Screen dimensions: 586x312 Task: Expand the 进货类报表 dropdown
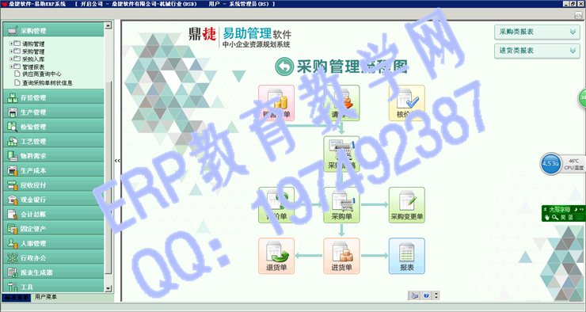coord(537,51)
